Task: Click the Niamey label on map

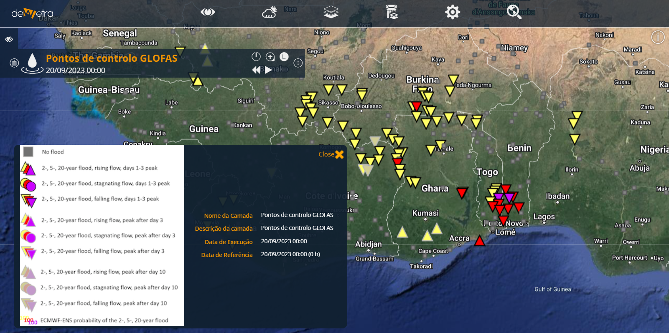Action: point(515,48)
